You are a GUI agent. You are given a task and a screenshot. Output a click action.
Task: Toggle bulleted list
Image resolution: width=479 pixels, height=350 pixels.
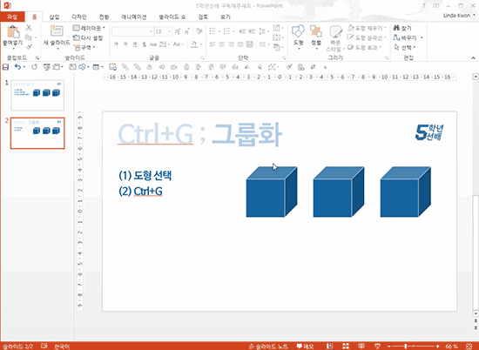click(213, 31)
